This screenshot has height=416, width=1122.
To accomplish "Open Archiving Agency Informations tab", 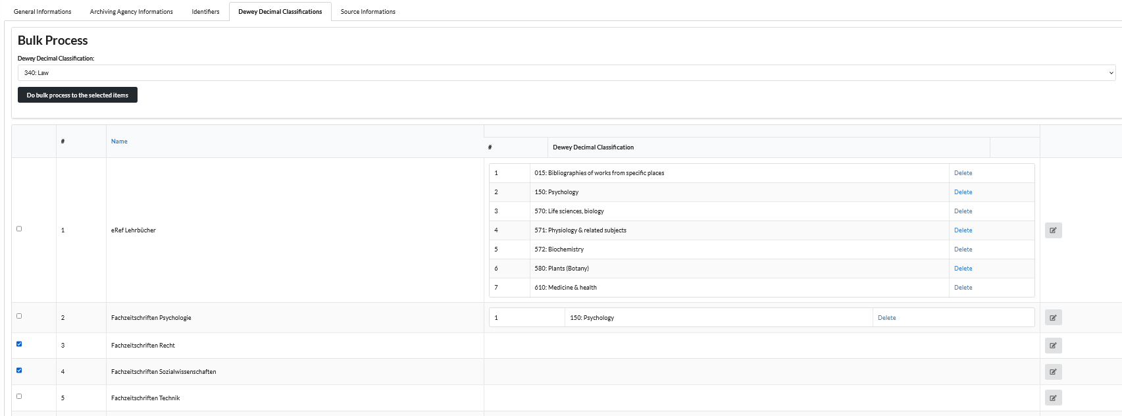I will tap(132, 12).
